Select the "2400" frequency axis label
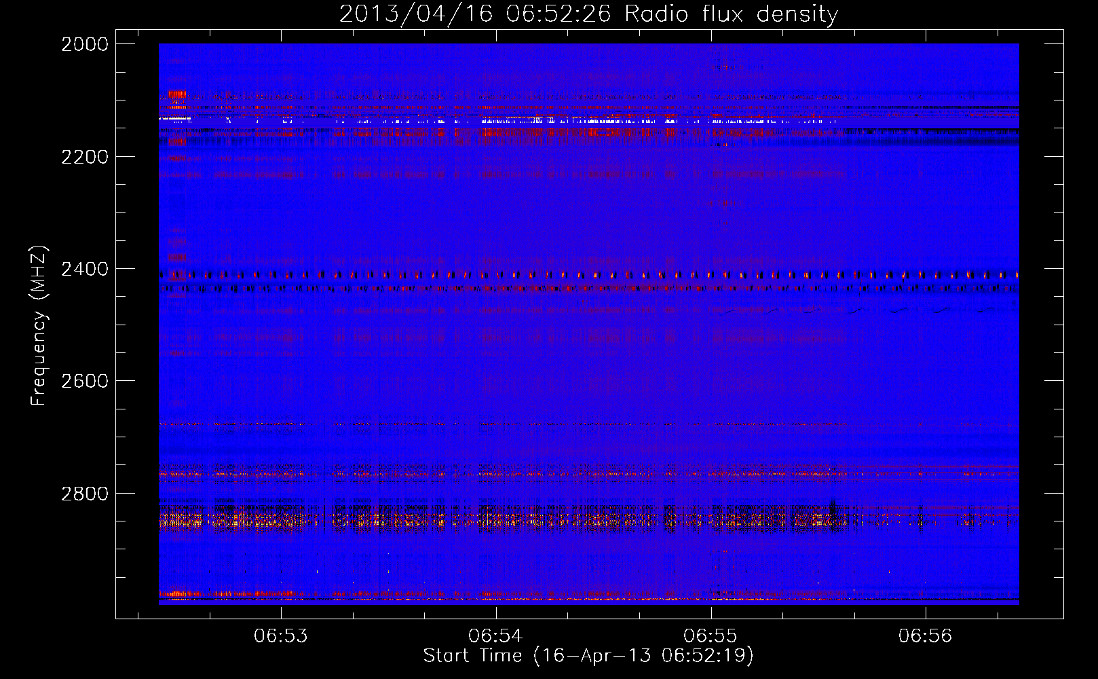The height and width of the screenshot is (679, 1098). 85,269
